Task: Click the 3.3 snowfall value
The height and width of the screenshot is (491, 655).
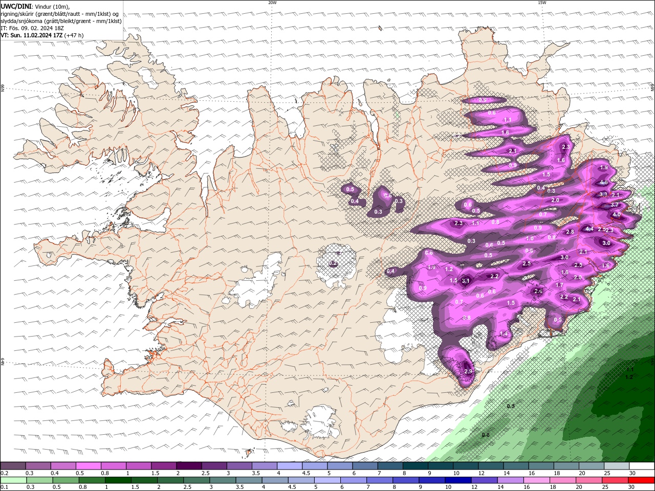Action: (x=603, y=194)
